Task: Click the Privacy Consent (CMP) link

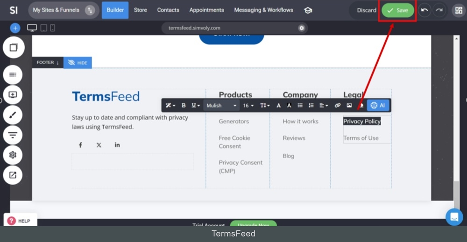Action: [241, 167]
